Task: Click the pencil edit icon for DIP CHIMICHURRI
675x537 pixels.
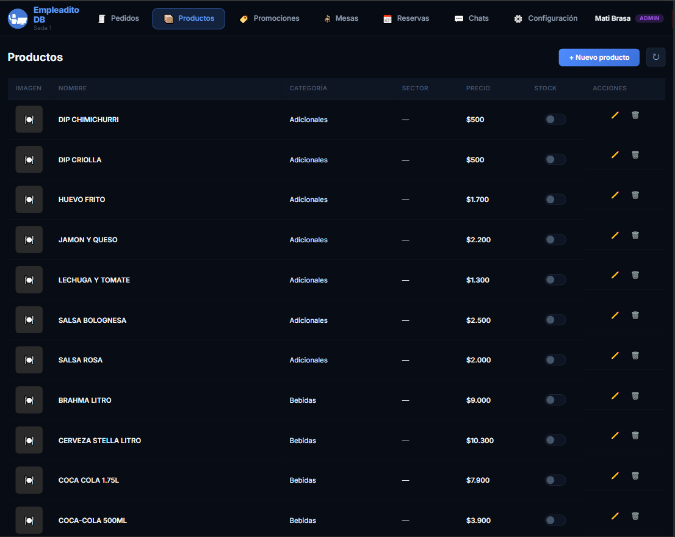Action: coord(615,115)
